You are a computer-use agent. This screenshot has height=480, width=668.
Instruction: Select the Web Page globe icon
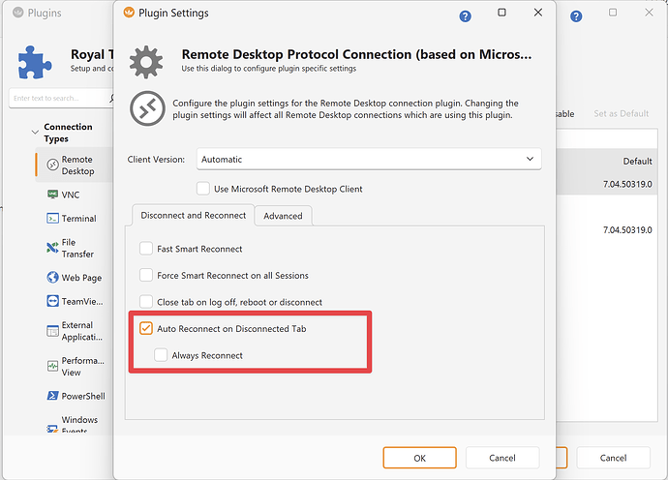tap(53, 278)
